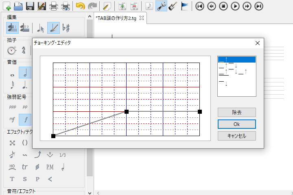Click the save floppy disk icon
293x195 pixels.
[30, 6]
